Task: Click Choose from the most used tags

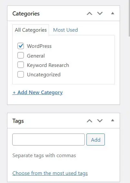Action: 50,173
